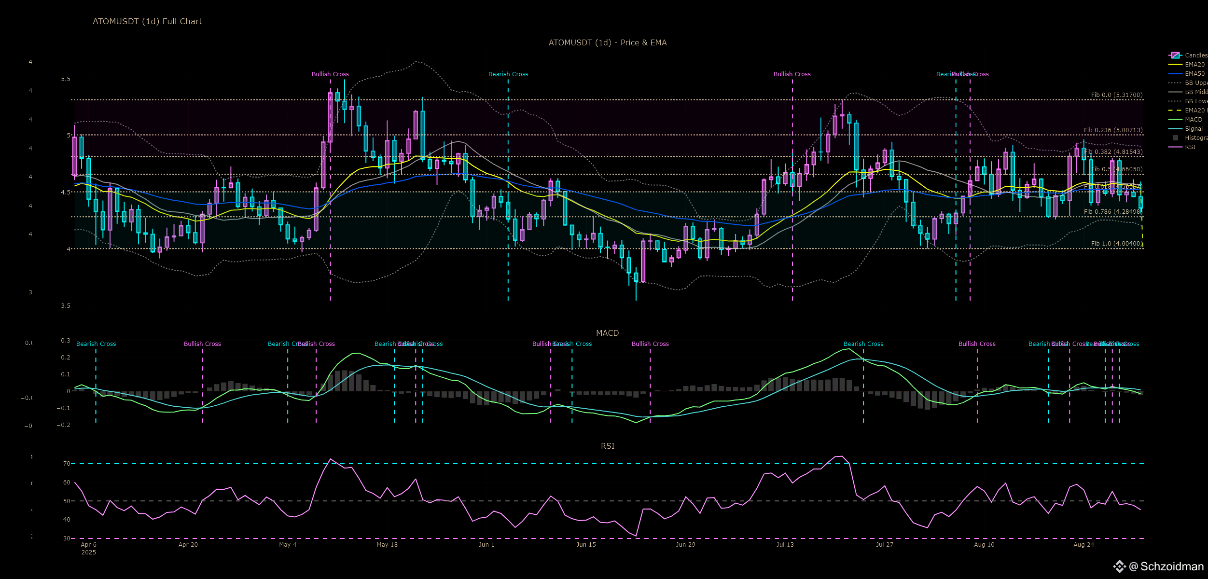Click the MACD subplot title

tap(607, 333)
